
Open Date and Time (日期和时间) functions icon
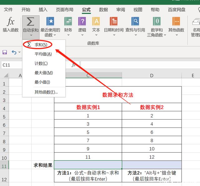coord(114,21)
